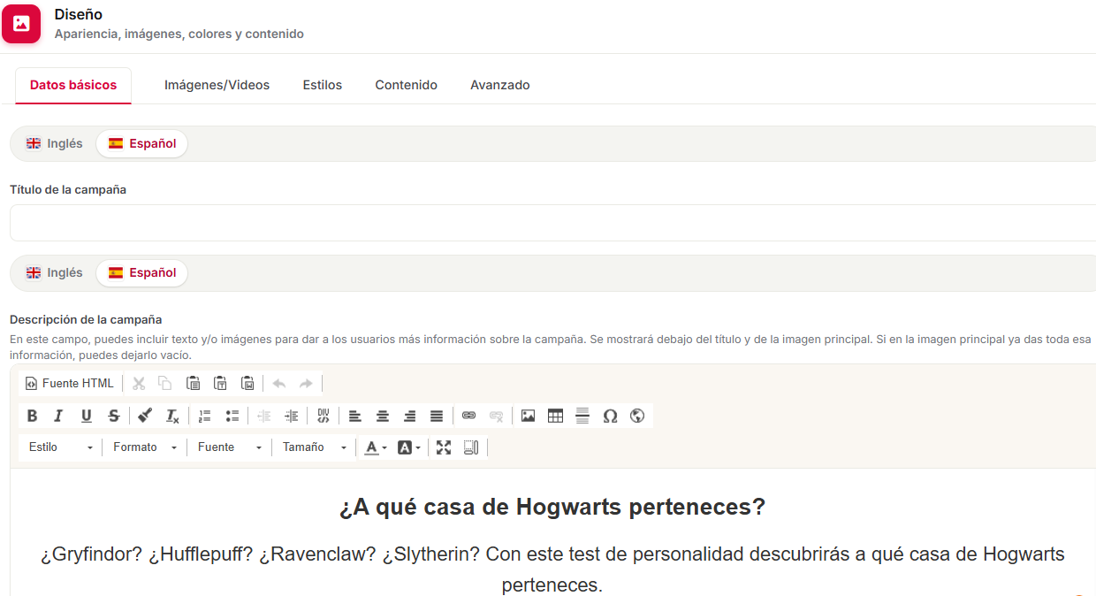Screen dimensions: 1096x596
Task: Select Inglés for campaign description
Action: click(55, 272)
